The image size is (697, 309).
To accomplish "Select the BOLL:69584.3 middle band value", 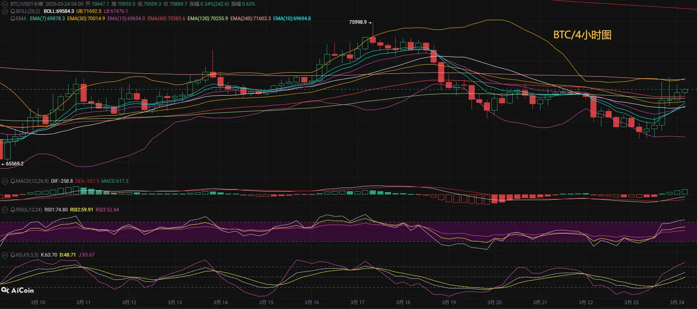I will click(x=59, y=11).
